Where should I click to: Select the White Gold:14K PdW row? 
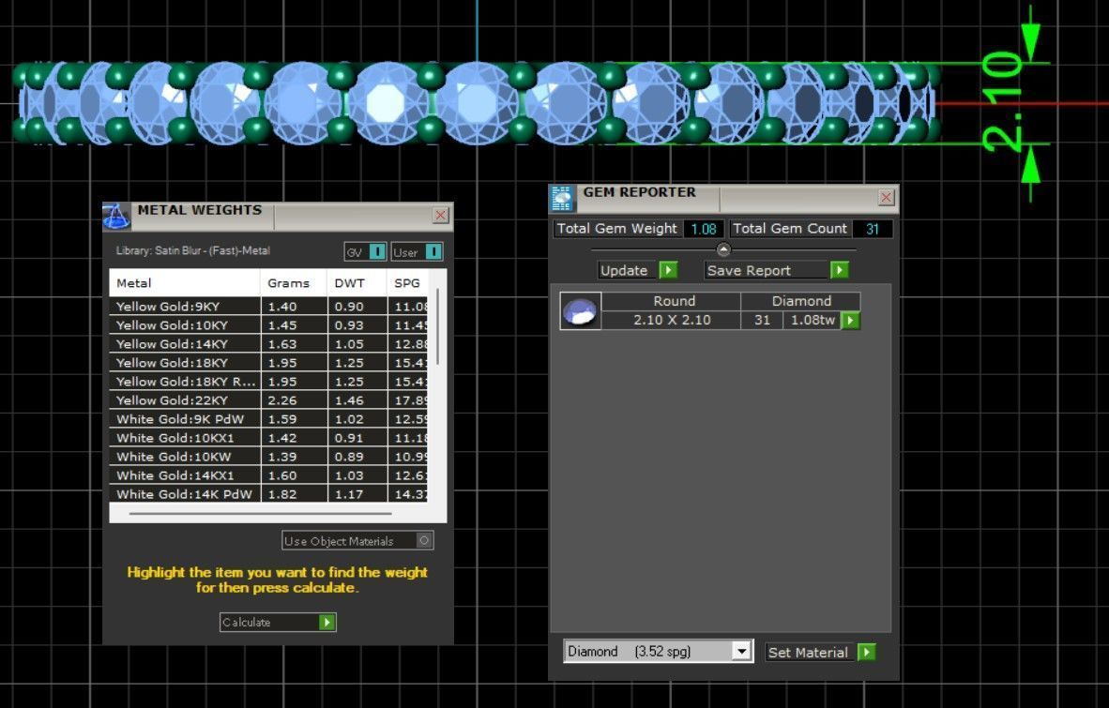tap(268, 493)
